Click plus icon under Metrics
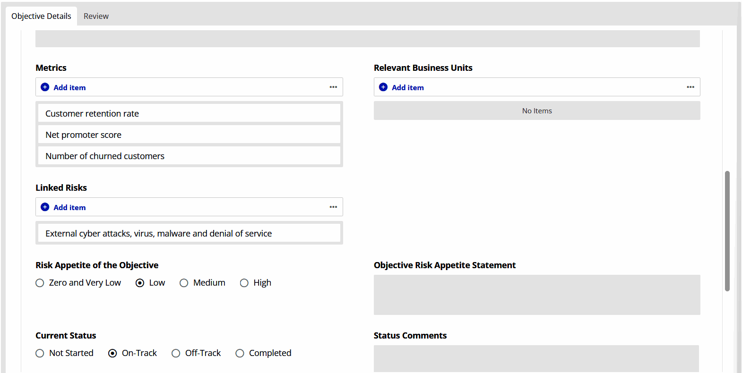The width and height of the screenshot is (742, 373). click(45, 87)
